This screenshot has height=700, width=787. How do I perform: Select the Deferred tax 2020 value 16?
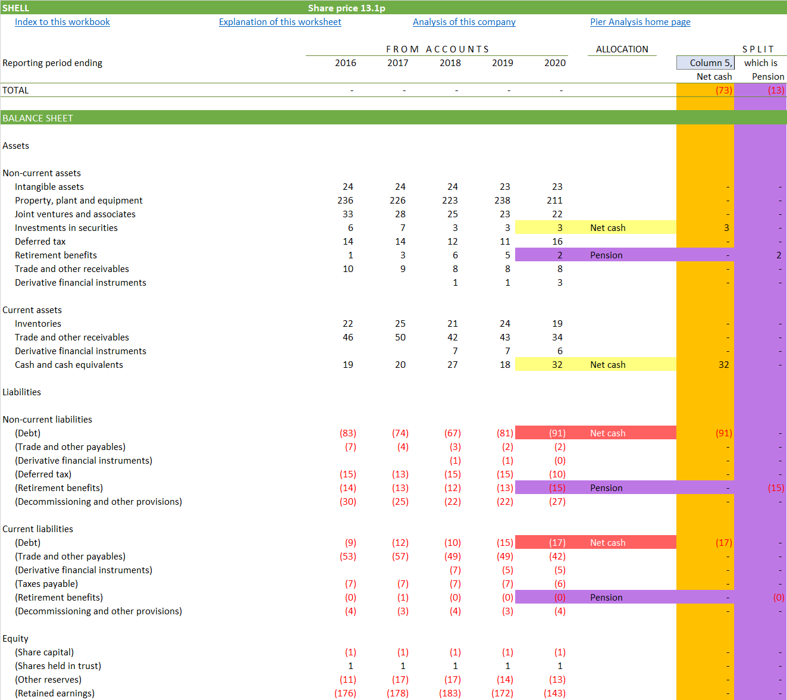tap(557, 241)
